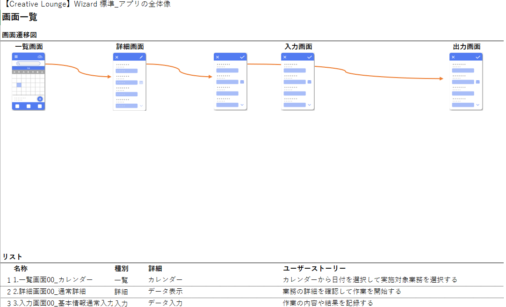The image size is (506, 307).
Task: Click blue plus button in 一覧画面 mockup
Action: (x=40, y=99)
